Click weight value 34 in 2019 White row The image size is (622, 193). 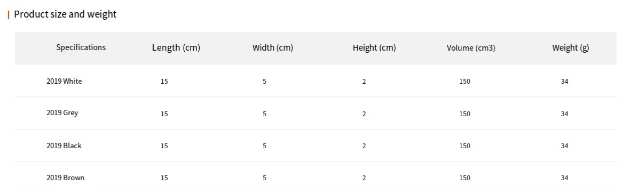564,82
